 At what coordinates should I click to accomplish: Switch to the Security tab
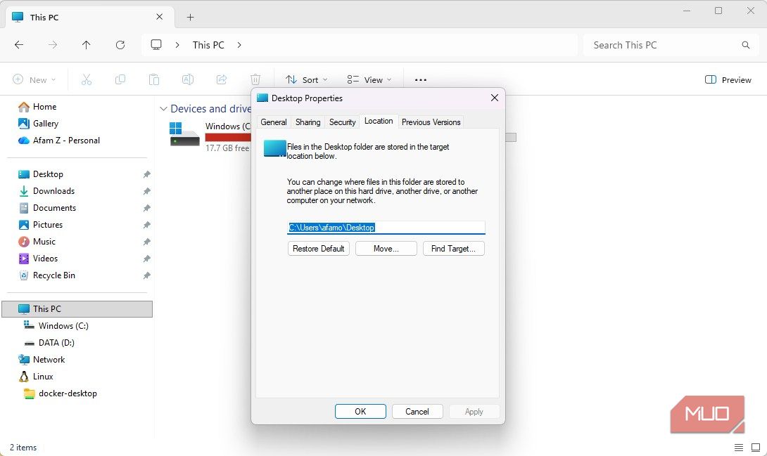[x=343, y=122]
